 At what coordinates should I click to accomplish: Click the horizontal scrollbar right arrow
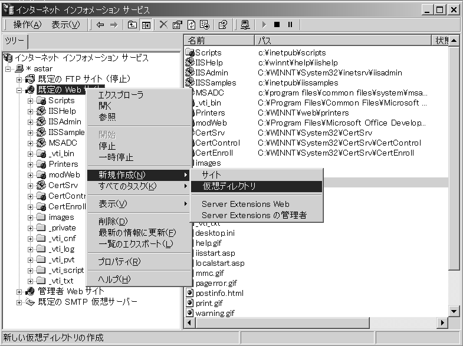[x=442, y=322]
